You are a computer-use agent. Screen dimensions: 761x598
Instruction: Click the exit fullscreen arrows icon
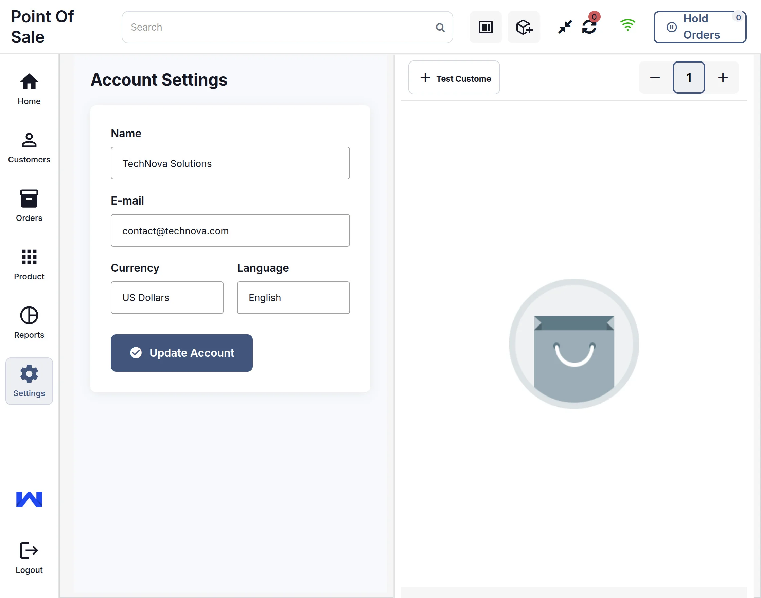[x=565, y=27]
